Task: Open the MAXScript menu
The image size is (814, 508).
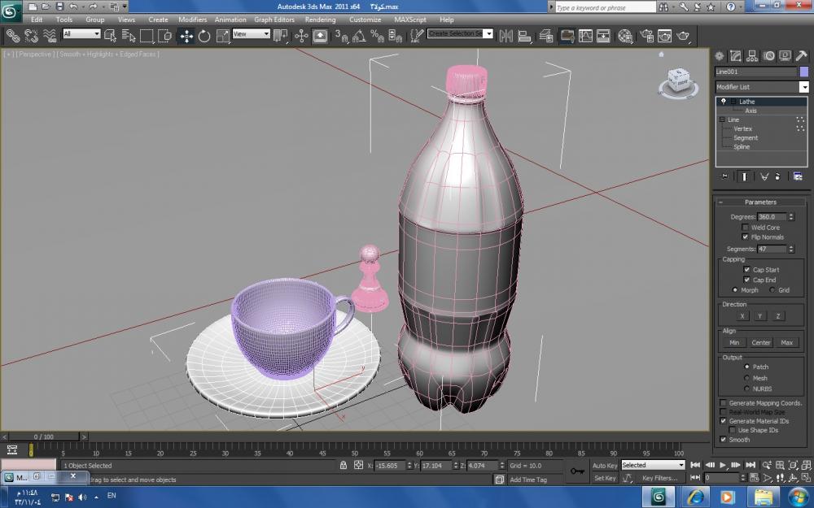Action: click(410, 20)
